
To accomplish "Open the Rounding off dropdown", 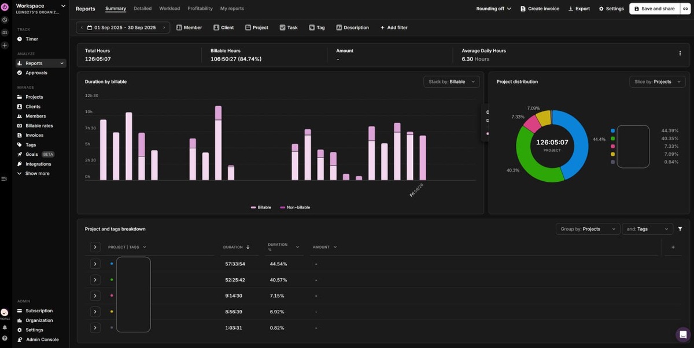I will [493, 9].
